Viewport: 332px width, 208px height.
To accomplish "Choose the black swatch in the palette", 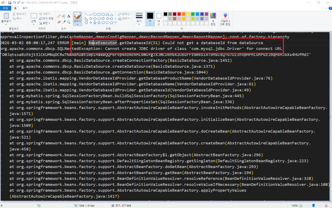I will coord(165,14).
